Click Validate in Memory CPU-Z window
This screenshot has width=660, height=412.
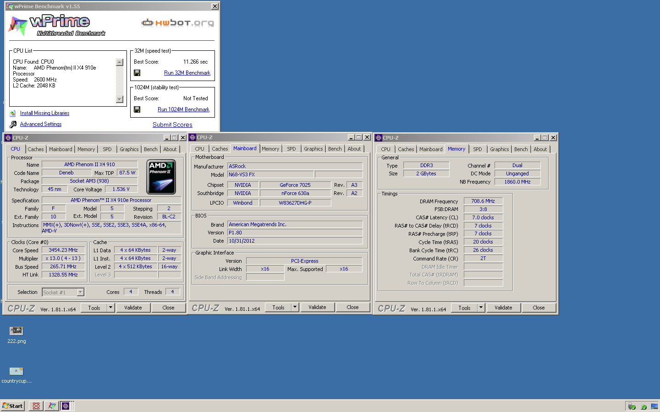[x=503, y=308]
